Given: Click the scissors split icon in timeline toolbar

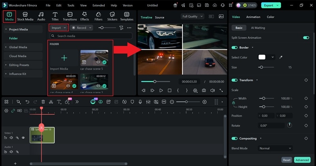Looking at the screenshot, I should (51, 102).
